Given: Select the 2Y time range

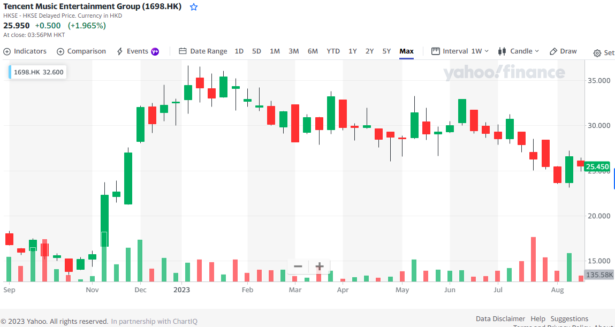Looking at the screenshot, I should coord(369,51).
